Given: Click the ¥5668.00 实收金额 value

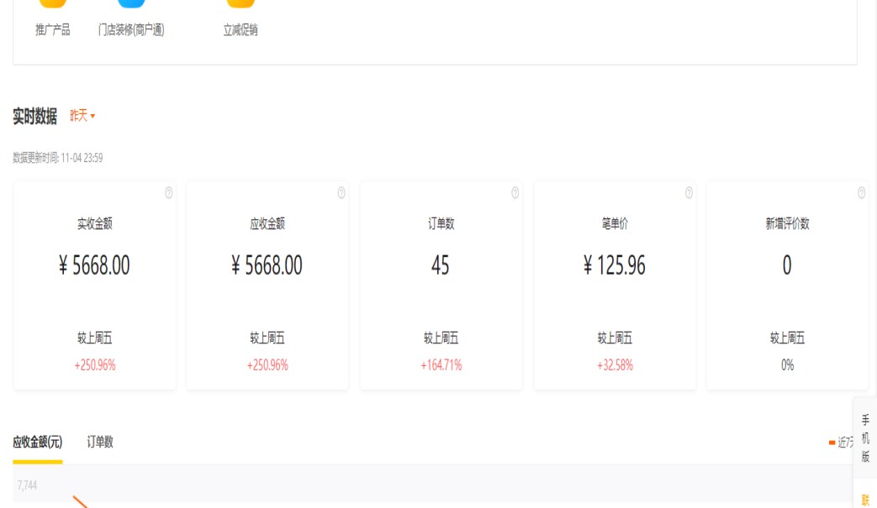Looking at the screenshot, I should [95, 266].
